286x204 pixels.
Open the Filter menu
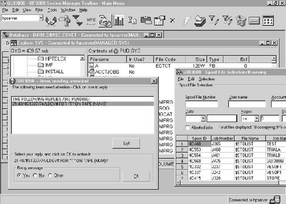[x=39, y=10]
